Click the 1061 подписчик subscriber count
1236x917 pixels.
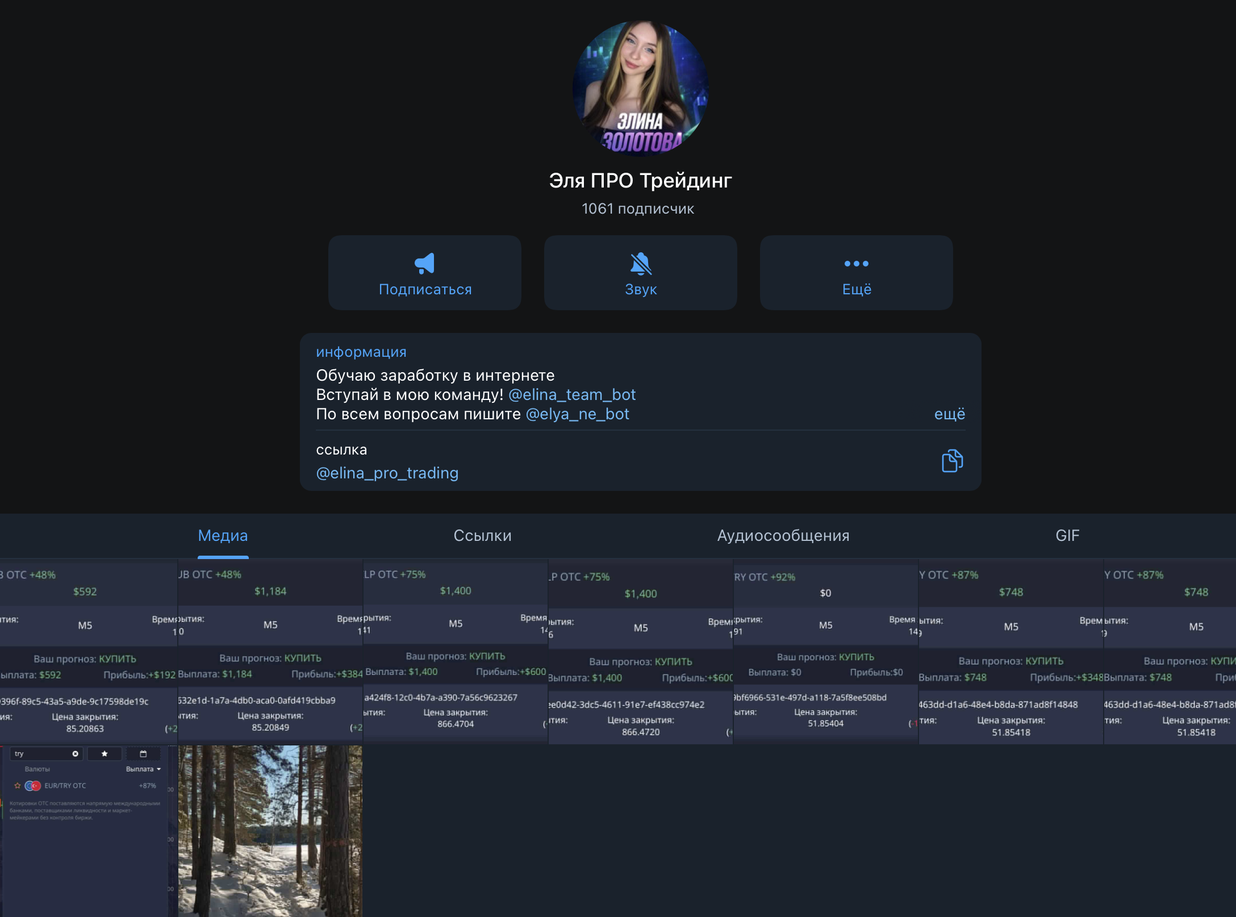637,209
